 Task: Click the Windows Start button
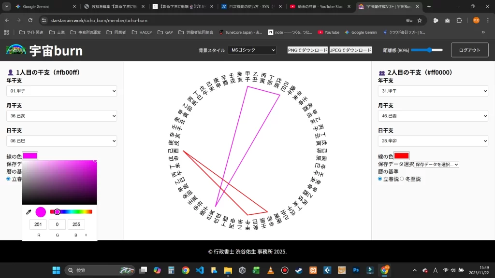(x=56, y=270)
